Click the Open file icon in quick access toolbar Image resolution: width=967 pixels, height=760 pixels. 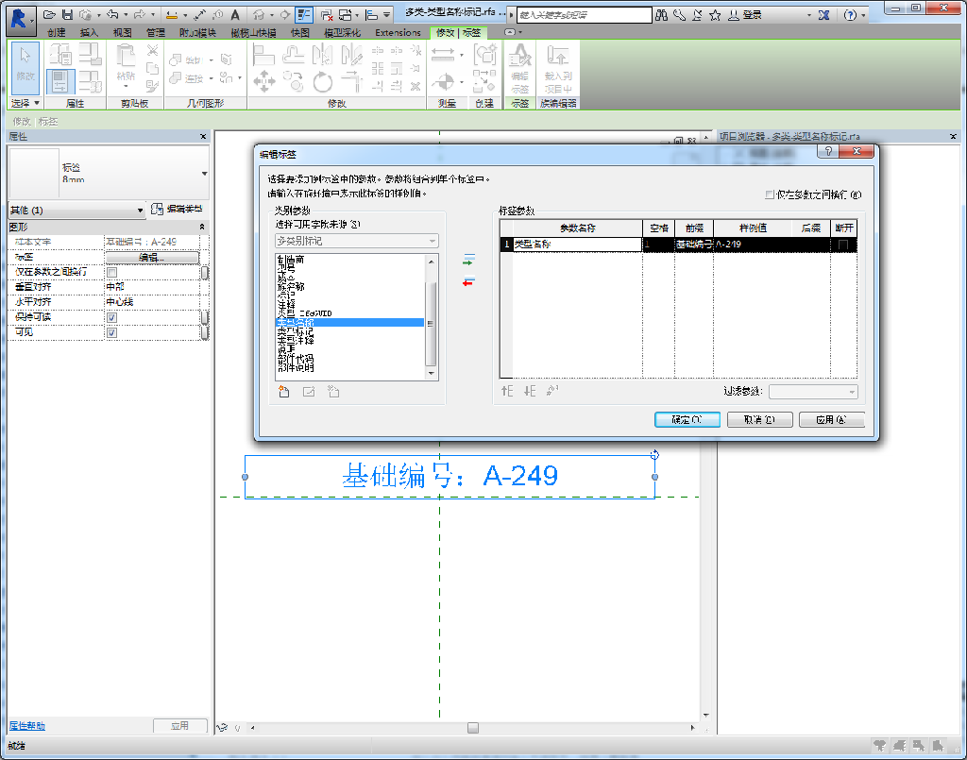coord(49,15)
